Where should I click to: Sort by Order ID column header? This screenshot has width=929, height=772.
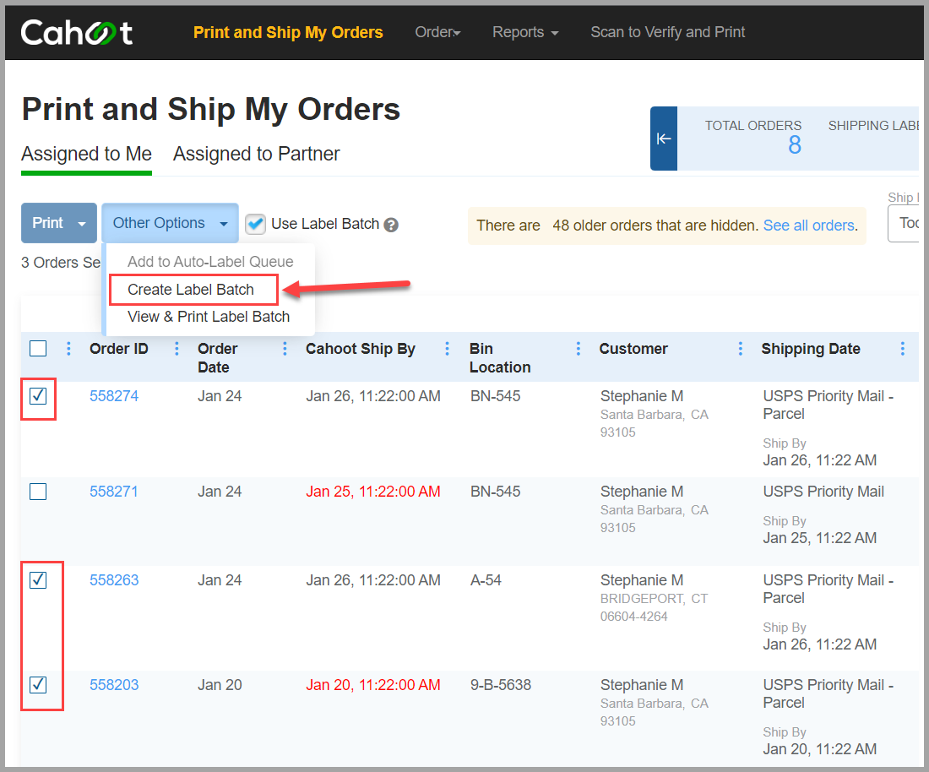point(118,348)
